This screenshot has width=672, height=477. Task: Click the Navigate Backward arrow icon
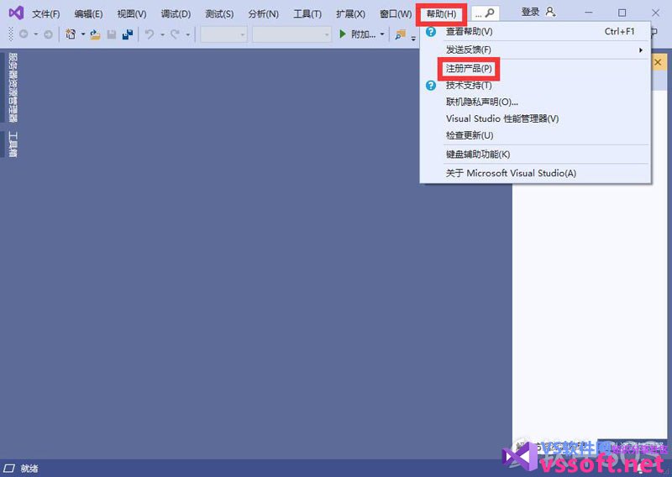point(23,34)
